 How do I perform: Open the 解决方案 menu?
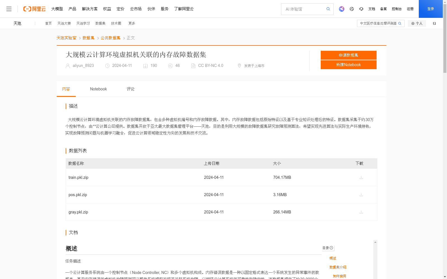90,9
